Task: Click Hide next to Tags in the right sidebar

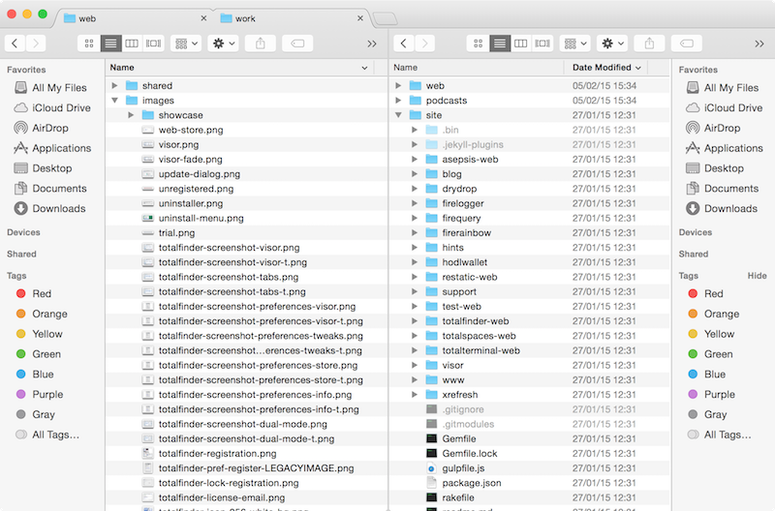Action: [757, 276]
